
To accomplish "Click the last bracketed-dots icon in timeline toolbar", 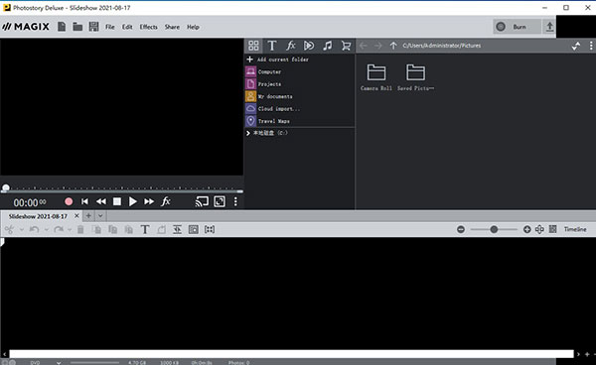I will [210, 229].
